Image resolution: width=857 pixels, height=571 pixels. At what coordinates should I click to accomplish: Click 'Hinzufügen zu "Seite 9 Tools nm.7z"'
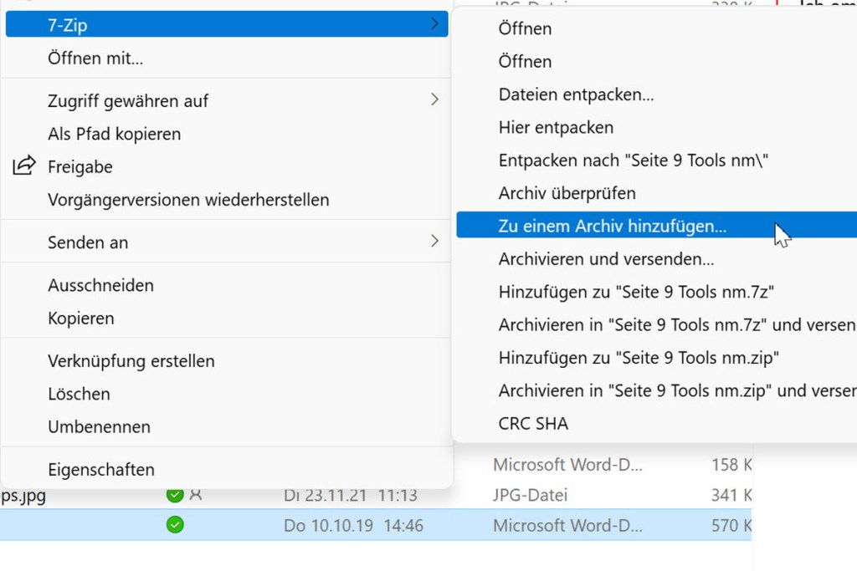point(636,292)
